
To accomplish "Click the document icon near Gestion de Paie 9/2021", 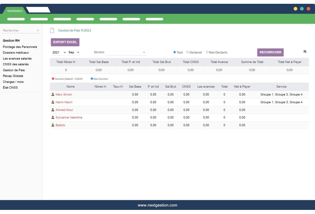I will click(x=52, y=30).
